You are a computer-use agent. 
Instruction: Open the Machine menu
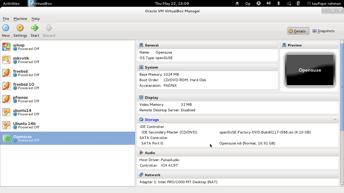[x=20, y=18]
